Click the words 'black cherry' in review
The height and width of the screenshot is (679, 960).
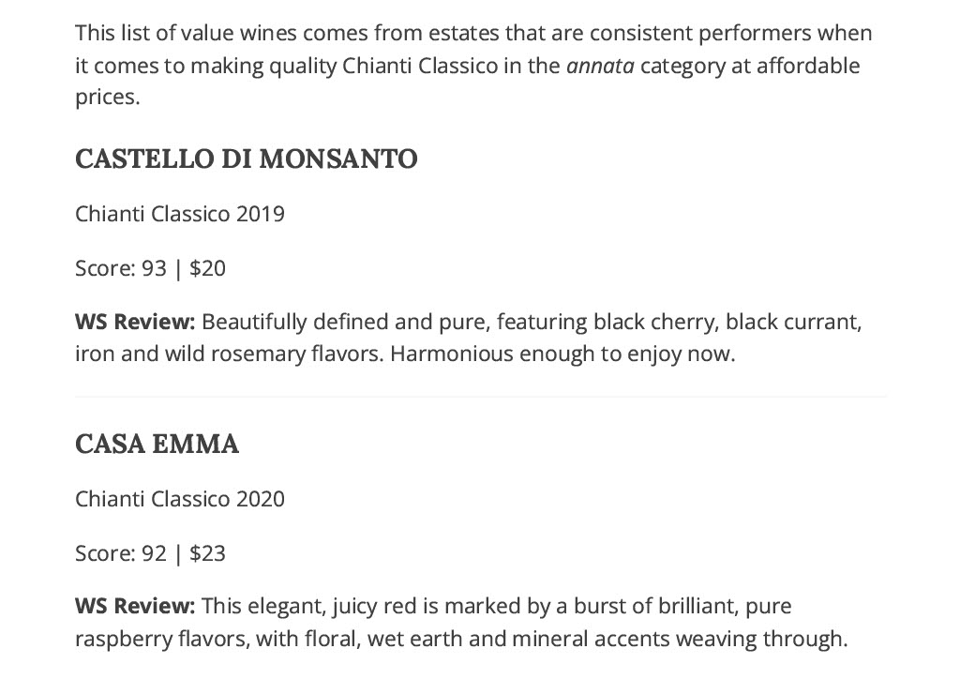pyautogui.click(x=655, y=322)
